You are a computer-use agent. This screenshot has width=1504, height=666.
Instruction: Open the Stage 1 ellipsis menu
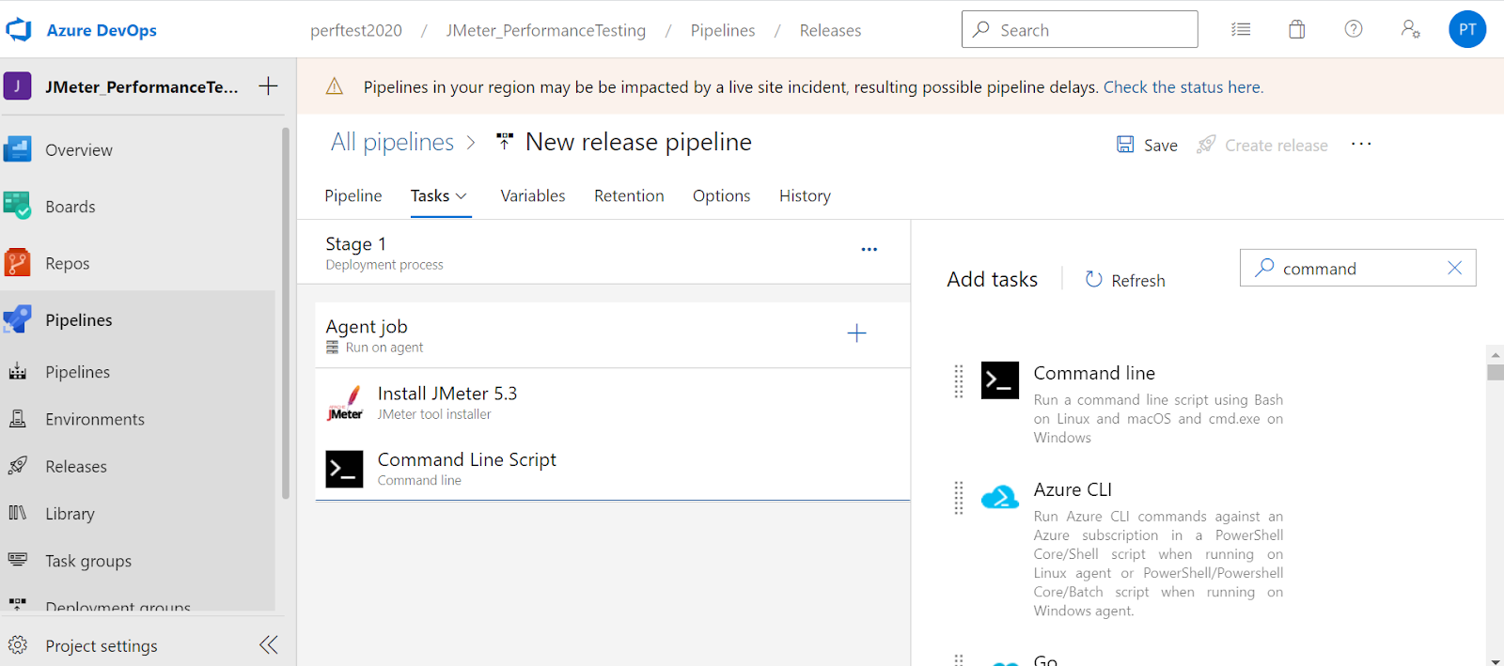pyautogui.click(x=869, y=249)
